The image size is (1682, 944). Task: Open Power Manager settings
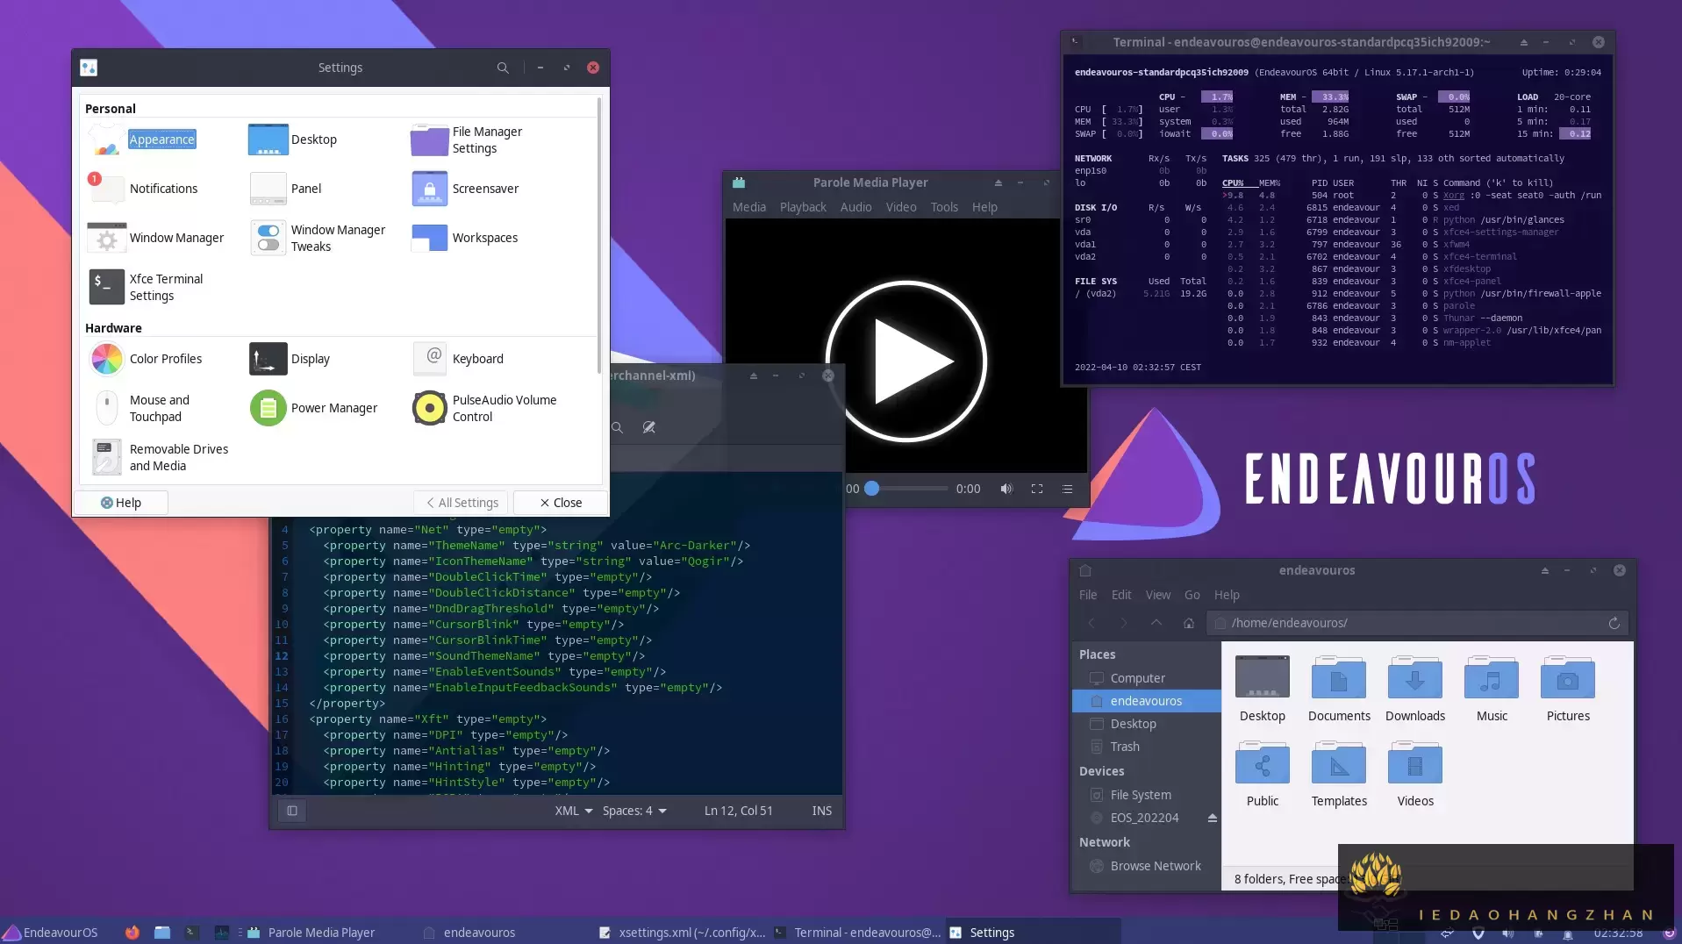314,408
